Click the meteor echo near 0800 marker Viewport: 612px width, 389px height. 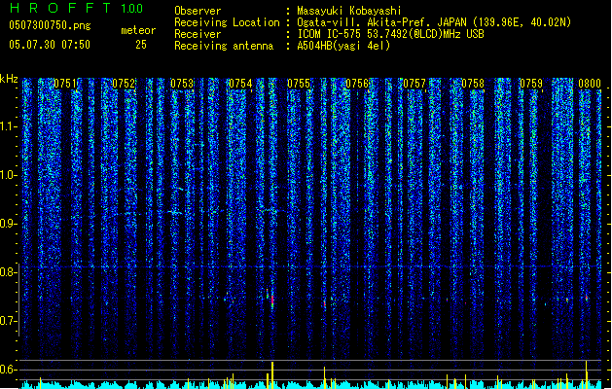587,299
